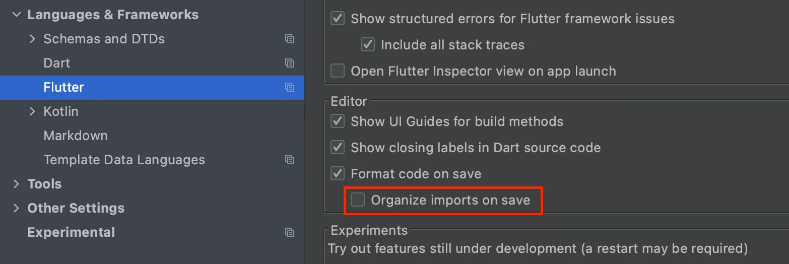Enable Organize imports on save
Image resolution: width=789 pixels, height=264 pixels.
[358, 200]
